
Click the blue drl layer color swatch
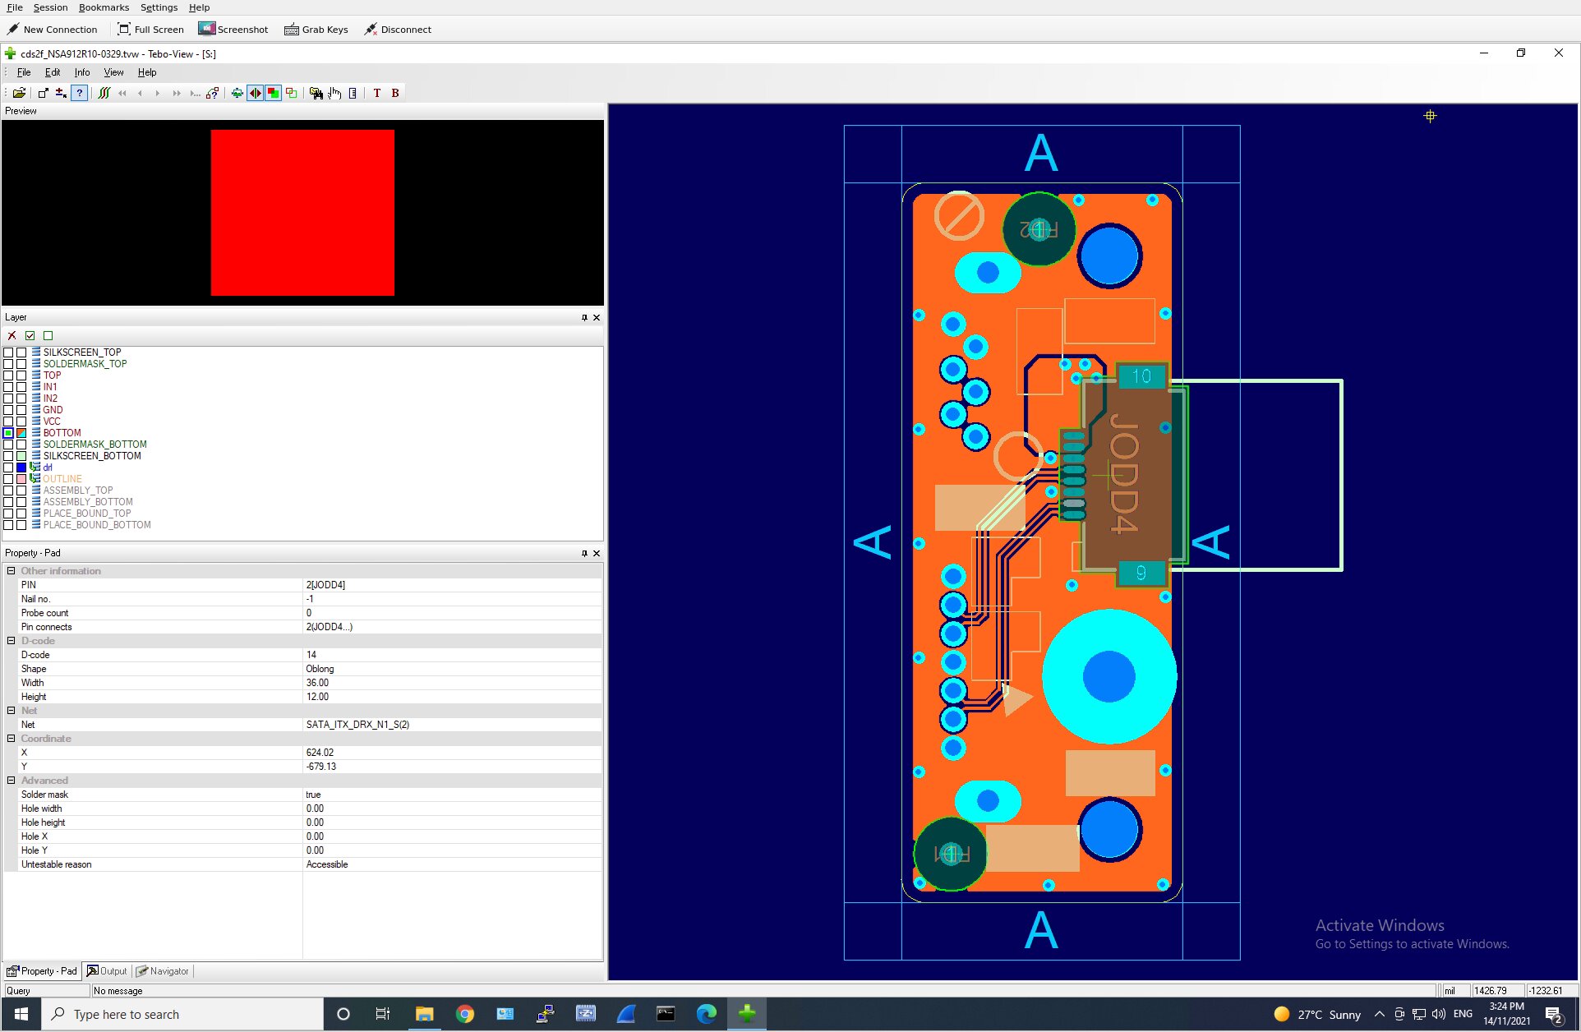[x=21, y=468]
